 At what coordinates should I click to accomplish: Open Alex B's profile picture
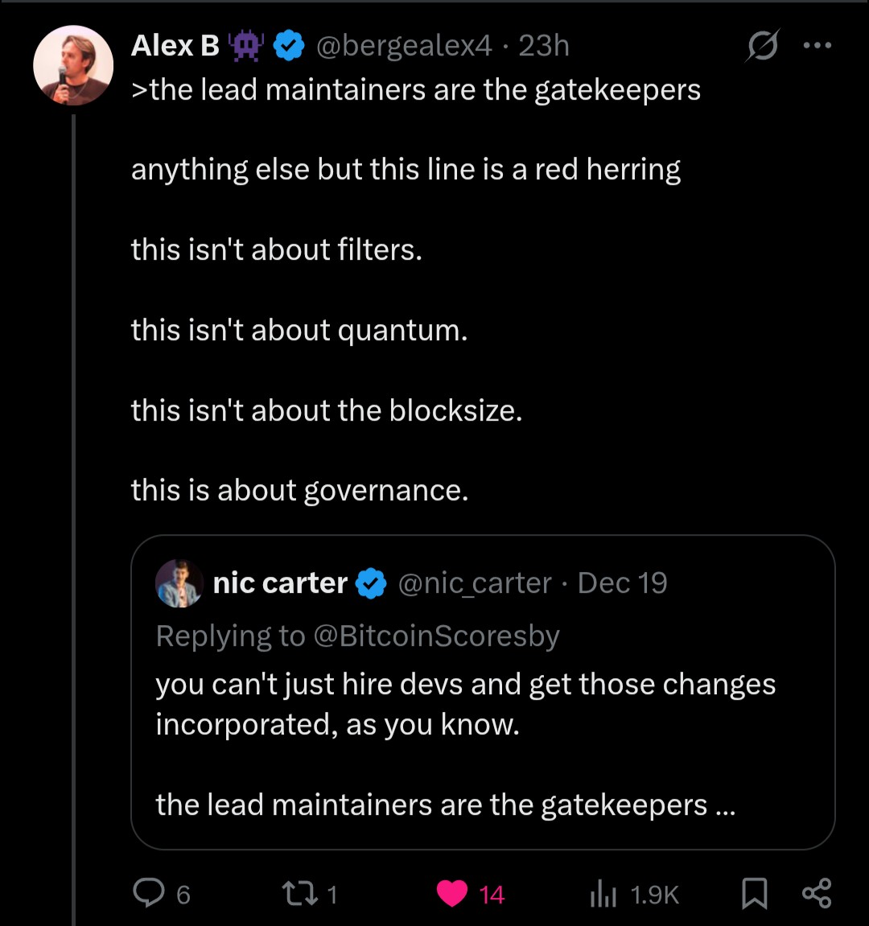(73, 66)
